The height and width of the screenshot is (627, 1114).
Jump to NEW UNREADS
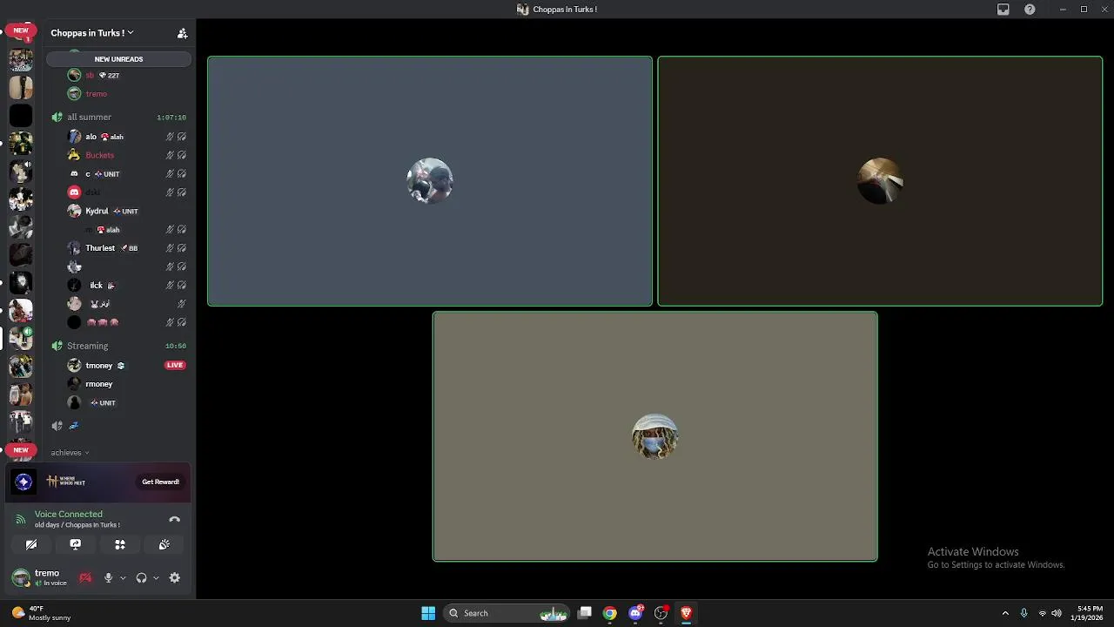coord(118,59)
